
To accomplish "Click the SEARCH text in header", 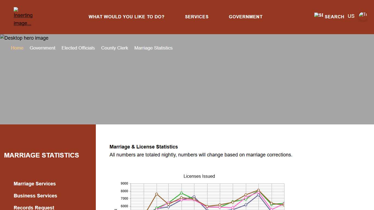I will [334, 17].
